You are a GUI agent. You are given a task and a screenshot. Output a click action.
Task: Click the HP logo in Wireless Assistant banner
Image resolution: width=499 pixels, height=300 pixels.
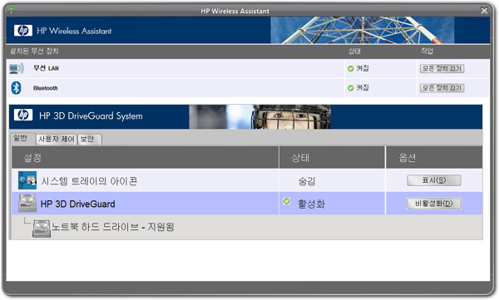click(23, 31)
